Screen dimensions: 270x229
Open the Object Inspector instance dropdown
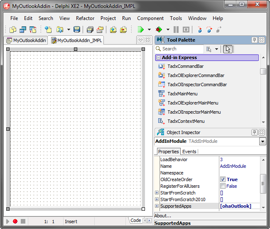pos(263,142)
